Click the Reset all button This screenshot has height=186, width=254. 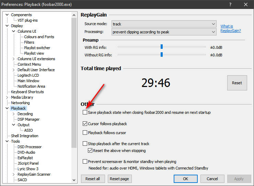tap(93, 179)
